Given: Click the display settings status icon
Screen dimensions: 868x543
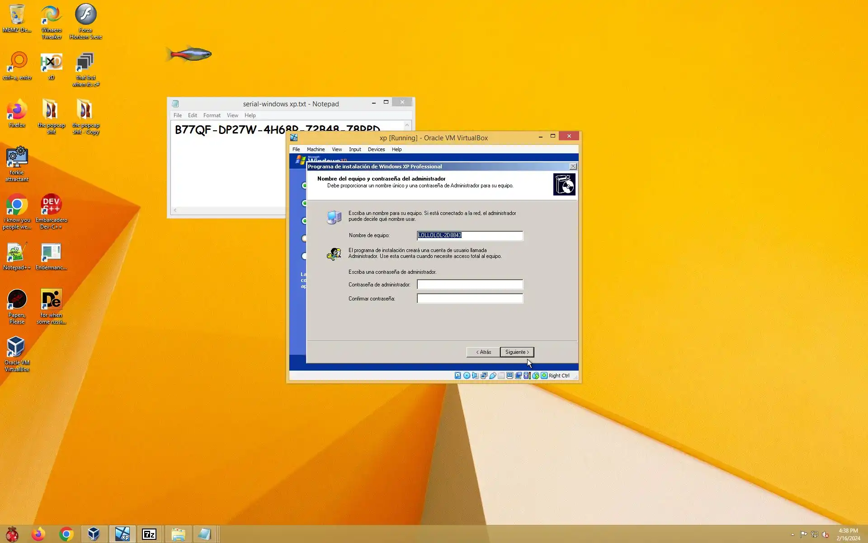Looking at the screenshot, I should [509, 376].
